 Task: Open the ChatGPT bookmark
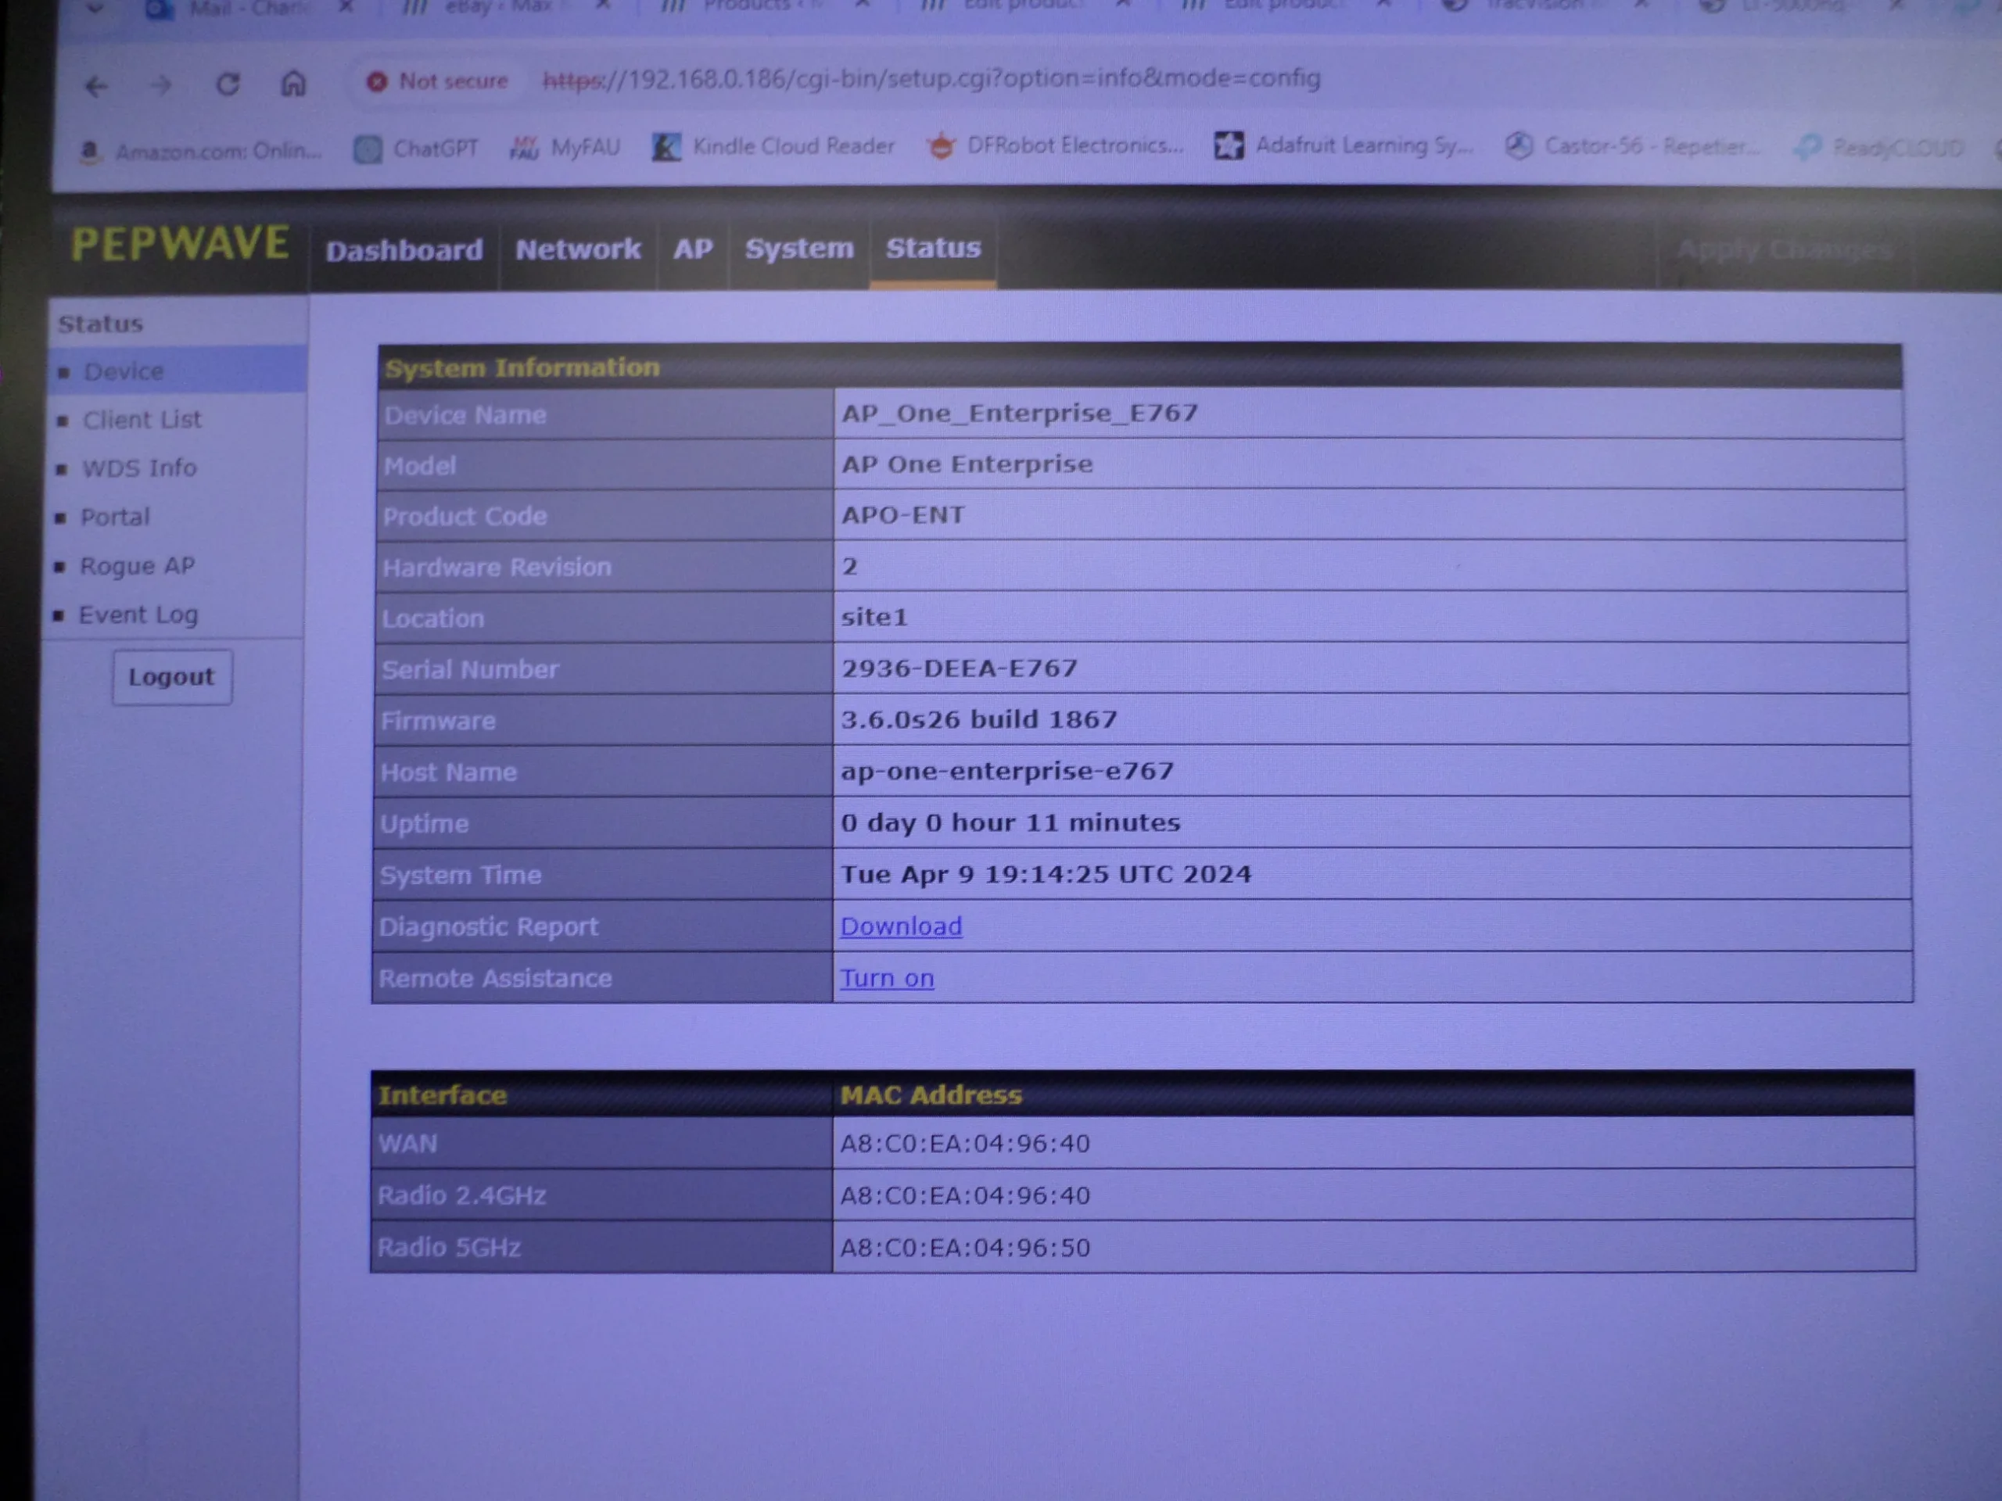(416, 149)
